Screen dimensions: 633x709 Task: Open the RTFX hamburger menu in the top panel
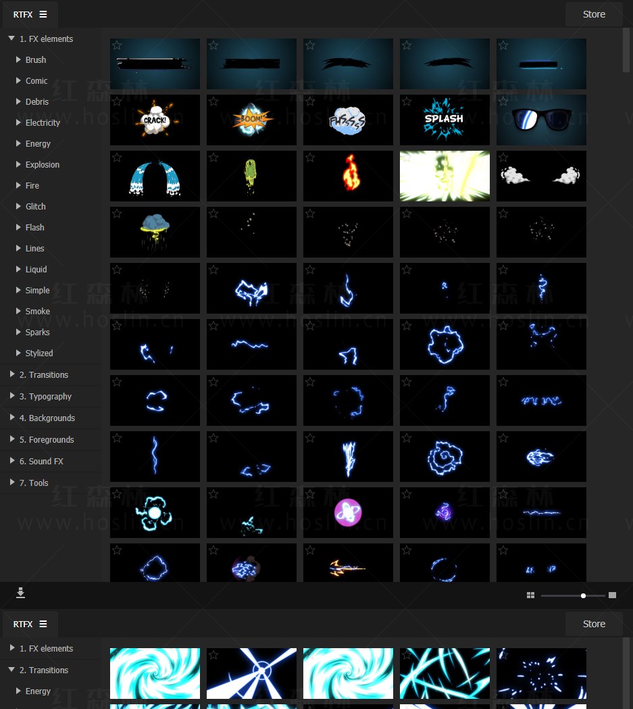point(43,14)
